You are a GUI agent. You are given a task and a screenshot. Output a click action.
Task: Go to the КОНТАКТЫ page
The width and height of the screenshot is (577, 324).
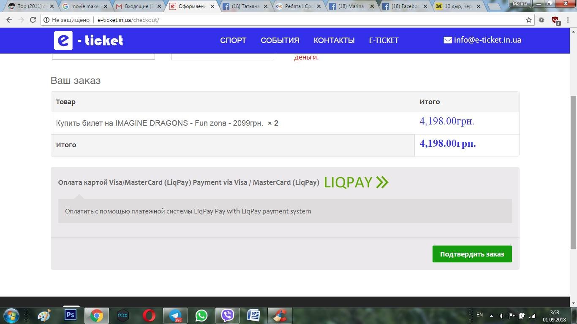(x=334, y=40)
